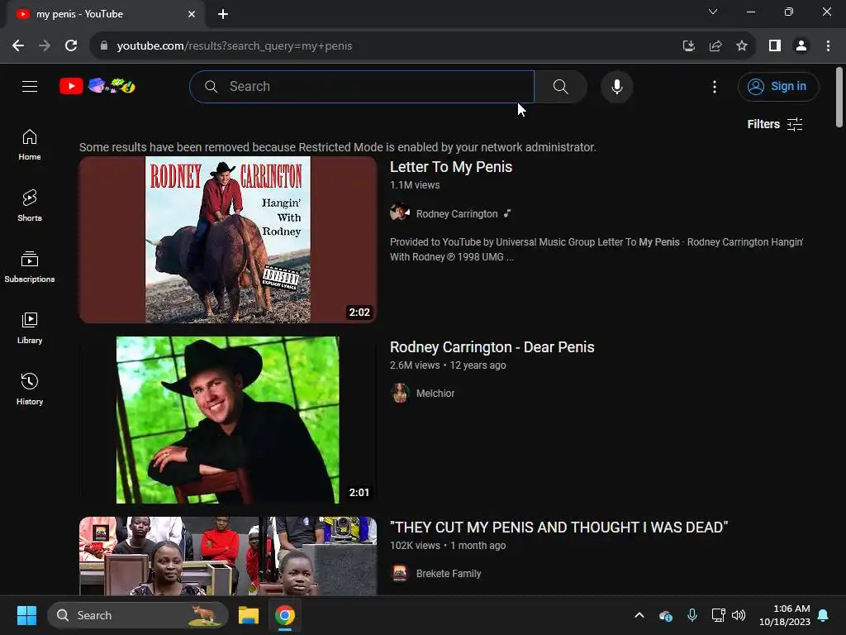Open Hangin' With Rodney album thumbnail

[228, 240]
